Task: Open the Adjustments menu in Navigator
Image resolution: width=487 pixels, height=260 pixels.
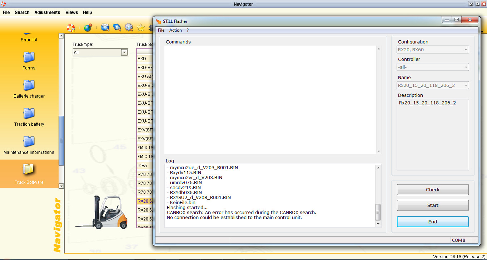Action: [47, 12]
